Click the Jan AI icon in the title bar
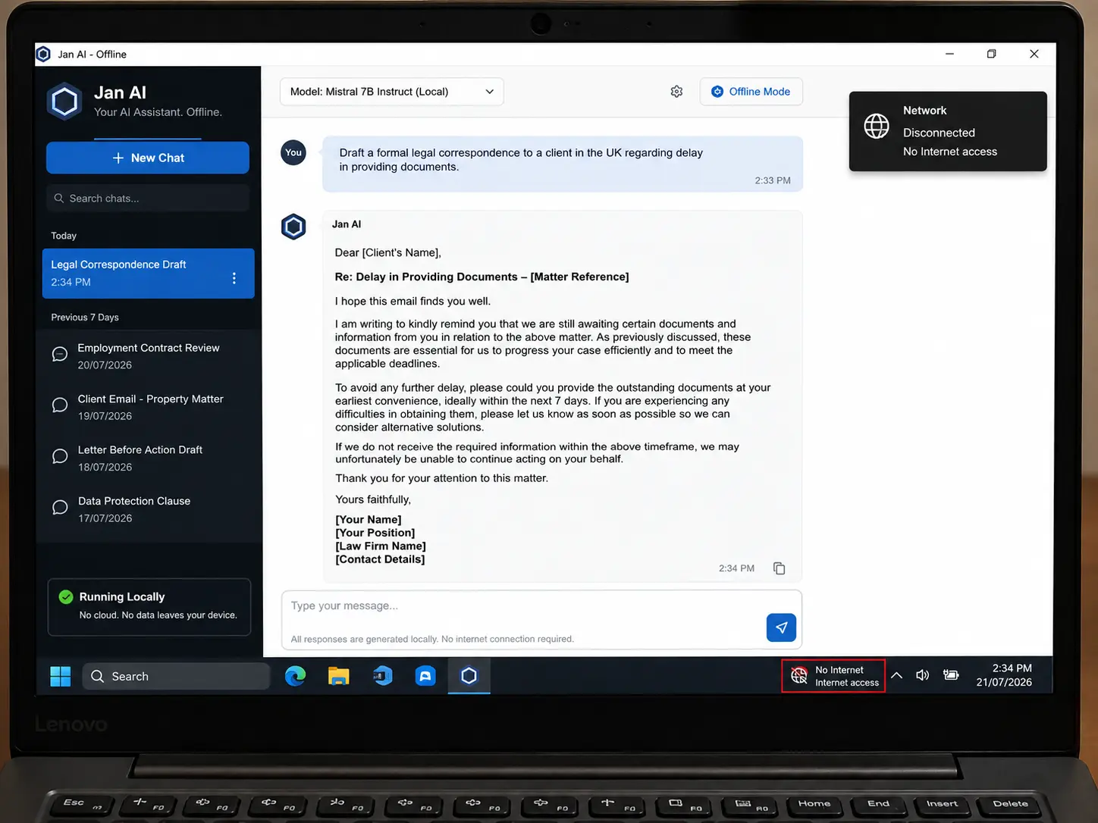The width and height of the screenshot is (1098, 823). pyautogui.click(x=43, y=54)
